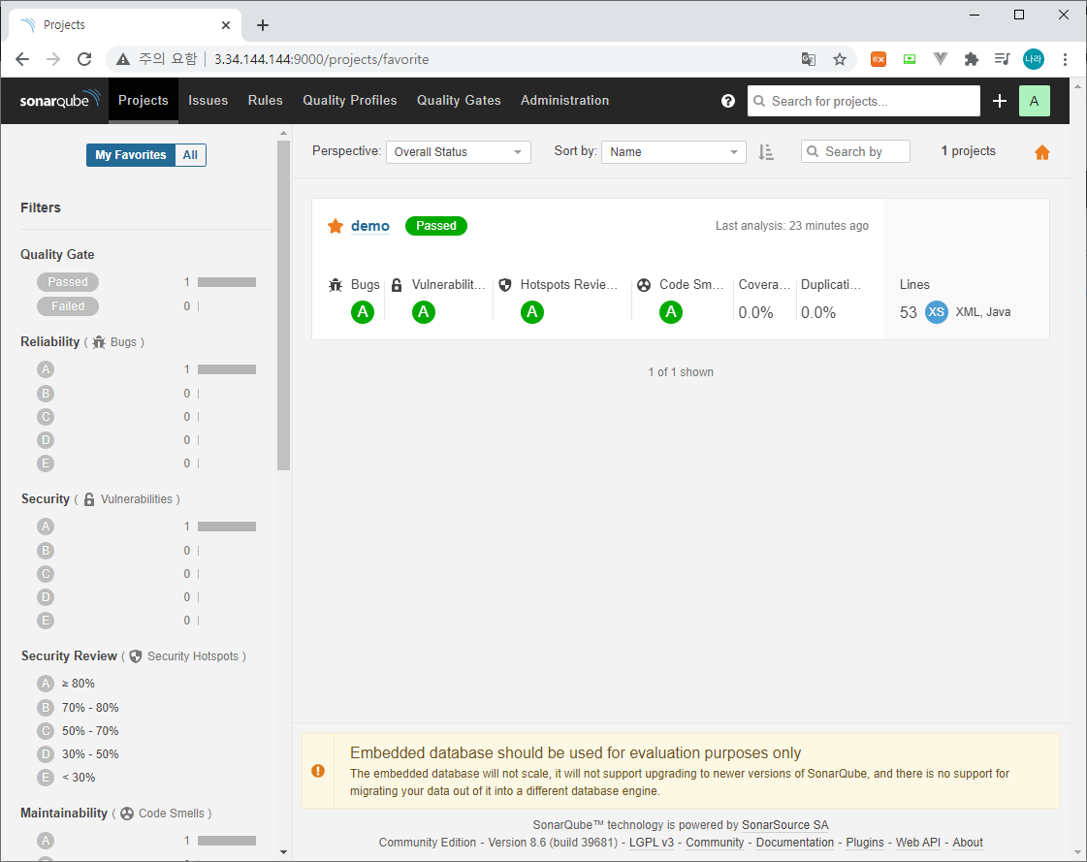The height and width of the screenshot is (862, 1087).
Task: Open the Web API footer link
Action: [918, 843]
